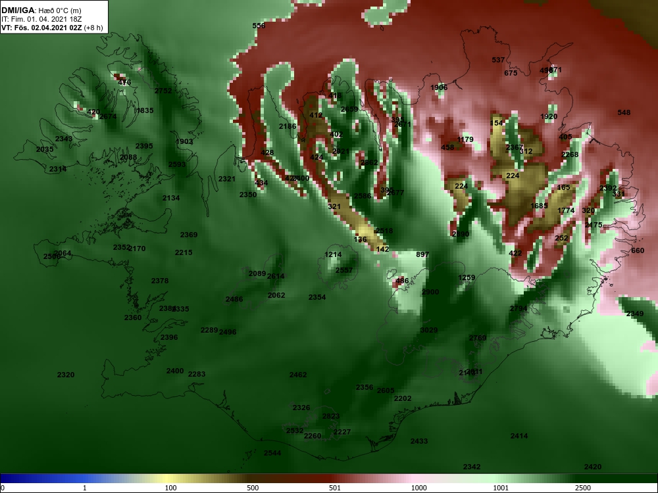This screenshot has width=658, height=493.
Task: Select the 2544 value near the south coast
Action: (x=272, y=453)
